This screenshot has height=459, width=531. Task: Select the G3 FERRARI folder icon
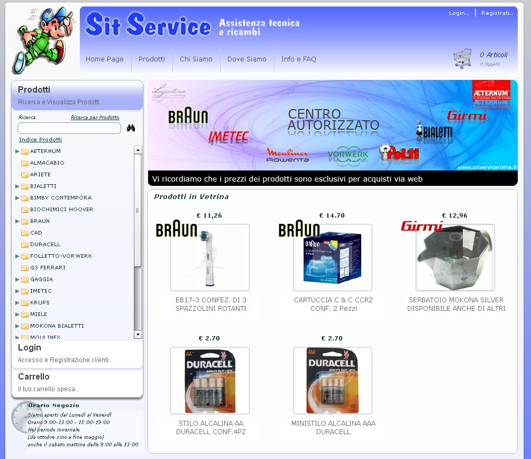click(x=24, y=268)
